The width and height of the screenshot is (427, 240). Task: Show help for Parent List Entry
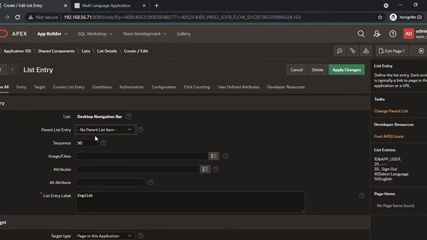tap(141, 130)
